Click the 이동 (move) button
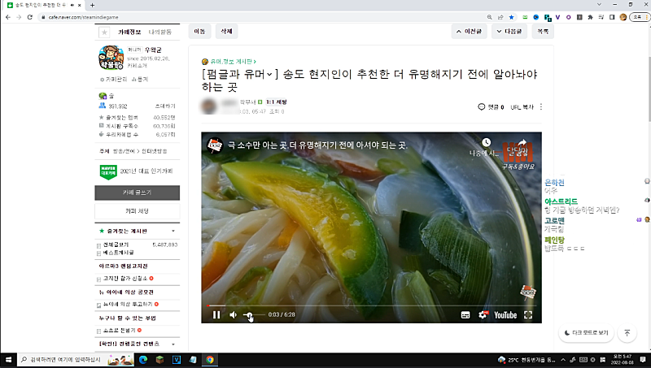The image size is (651, 368). pyautogui.click(x=199, y=32)
